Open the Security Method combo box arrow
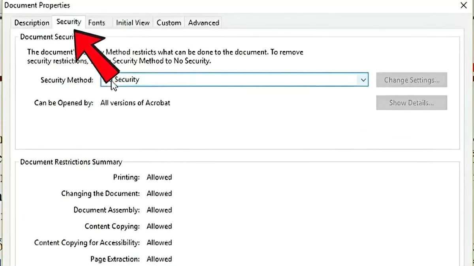This screenshot has height=266, width=474. click(x=363, y=80)
